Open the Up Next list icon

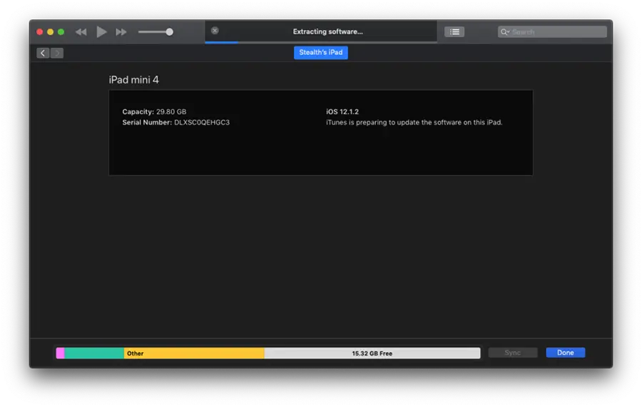pos(454,32)
